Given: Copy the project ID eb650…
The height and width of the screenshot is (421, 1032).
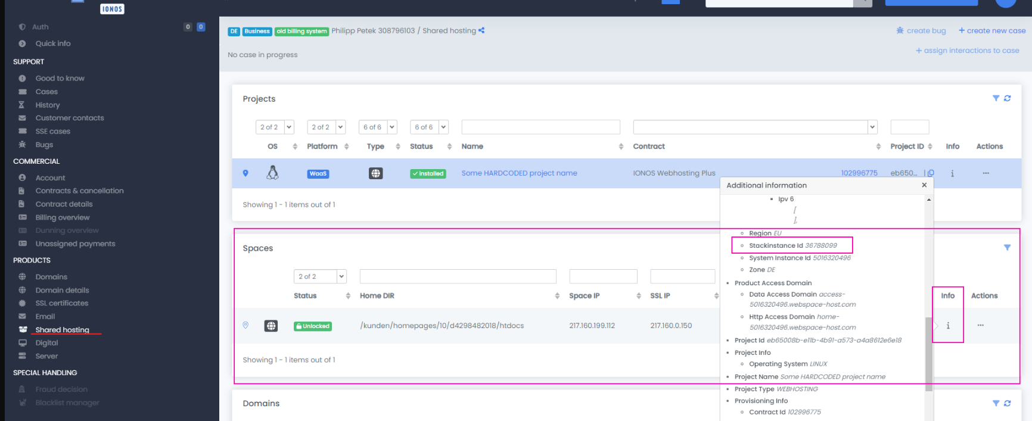Looking at the screenshot, I should (931, 173).
